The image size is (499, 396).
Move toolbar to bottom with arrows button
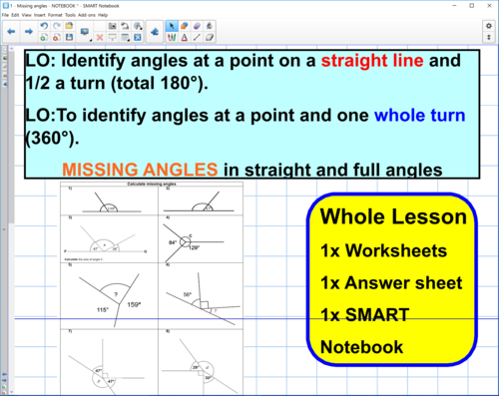(489, 37)
